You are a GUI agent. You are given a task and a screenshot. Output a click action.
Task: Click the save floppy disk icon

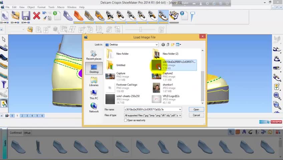point(26,16)
